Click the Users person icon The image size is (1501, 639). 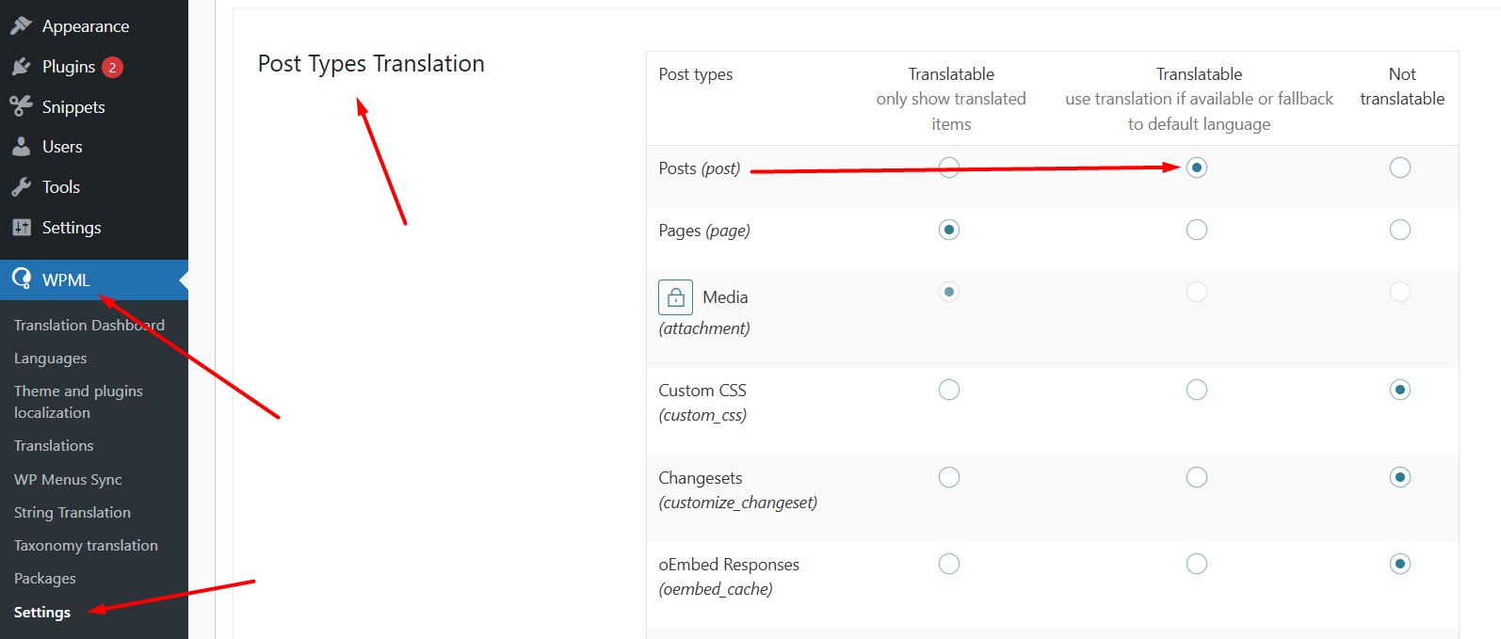pyautogui.click(x=21, y=147)
